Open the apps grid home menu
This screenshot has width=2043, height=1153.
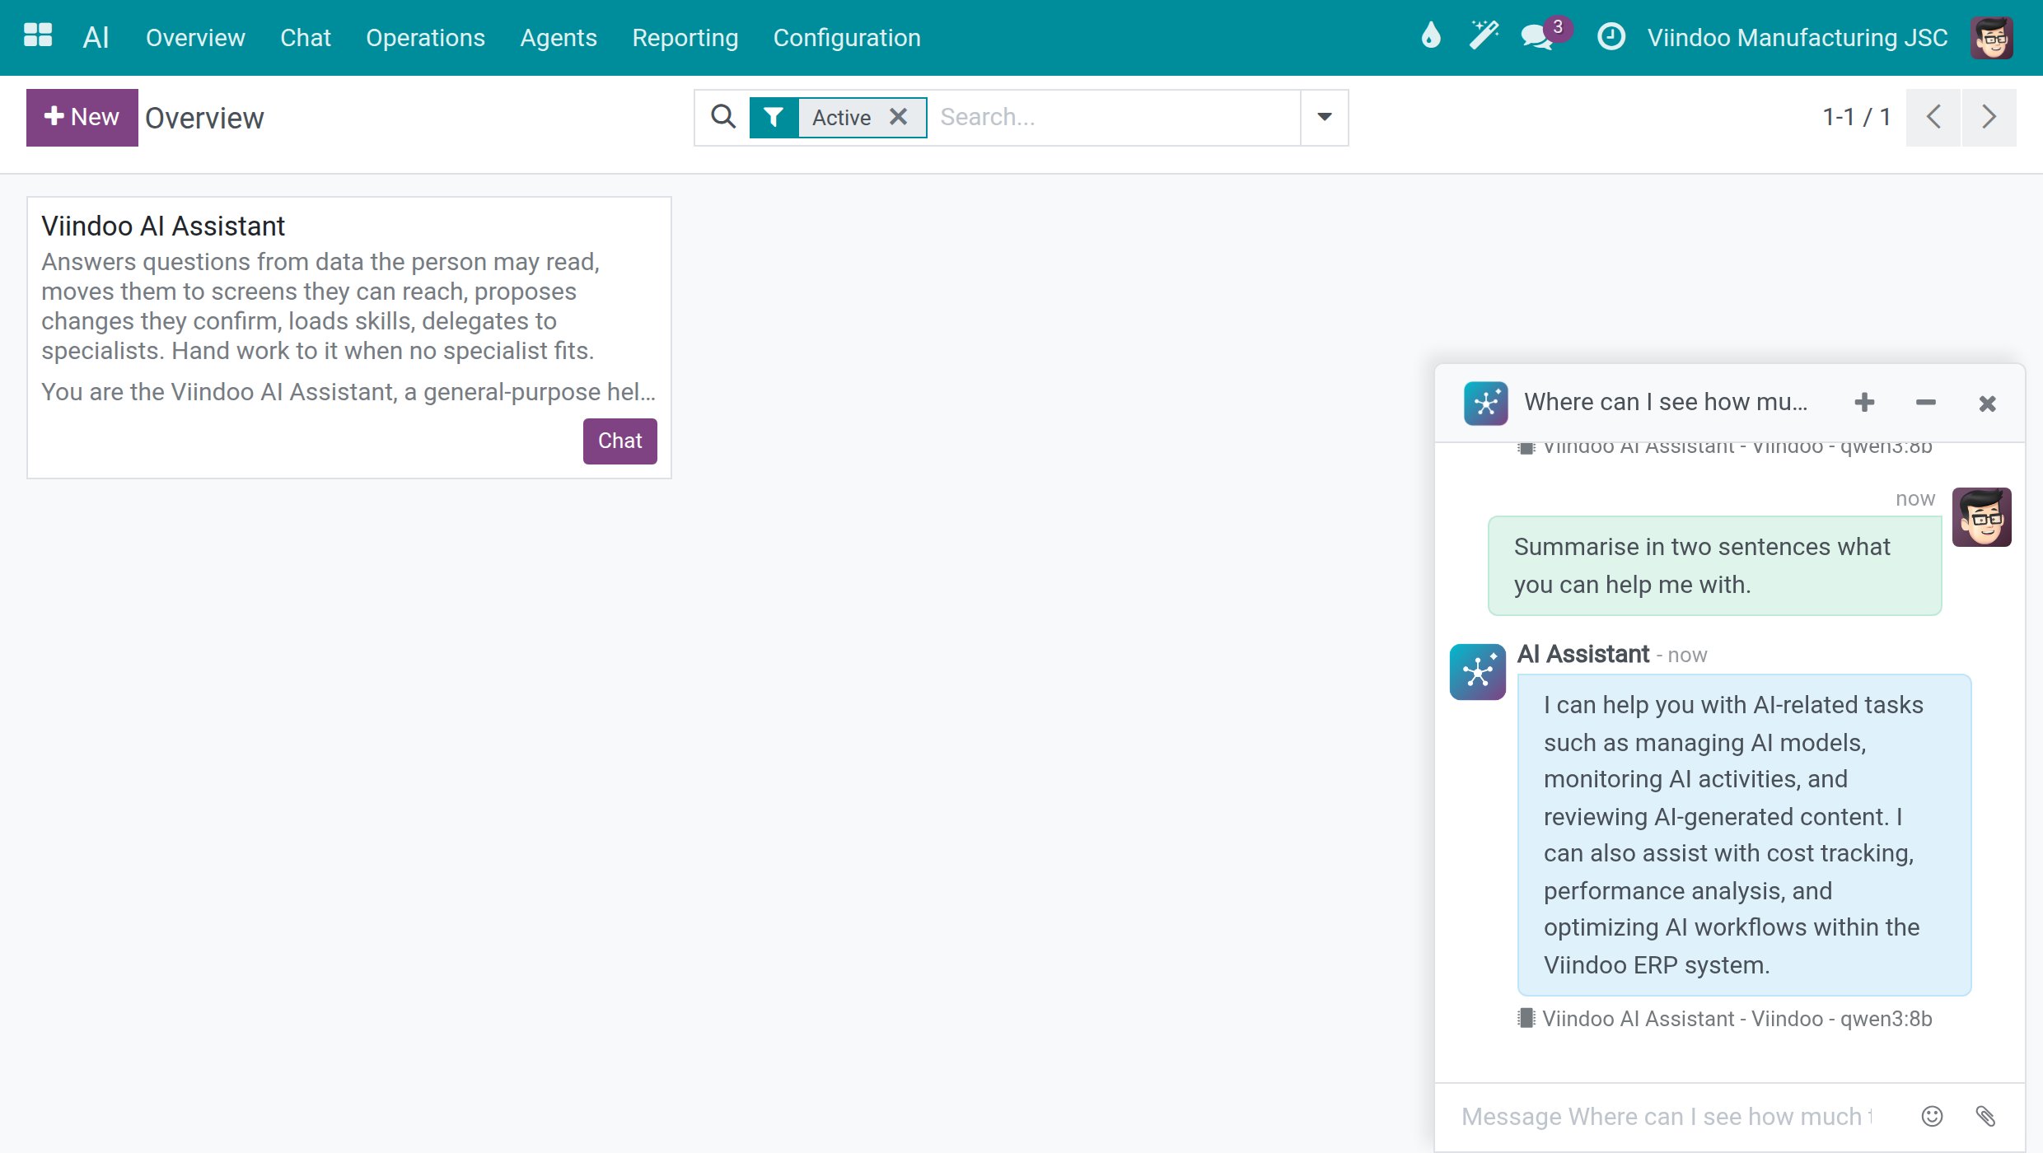pos(38,36)
